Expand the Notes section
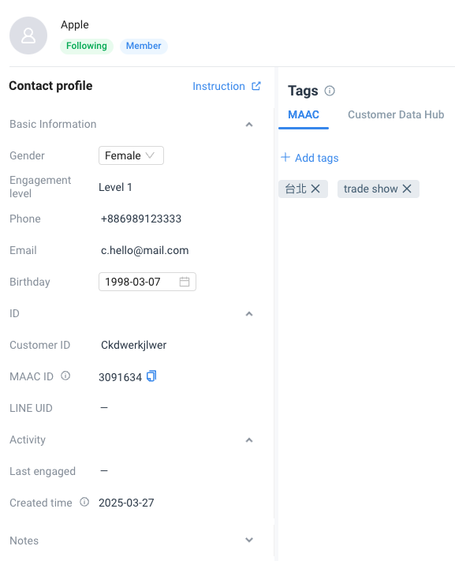The height and width of the screenshot is (561, 455). click(x=249, y=540)
